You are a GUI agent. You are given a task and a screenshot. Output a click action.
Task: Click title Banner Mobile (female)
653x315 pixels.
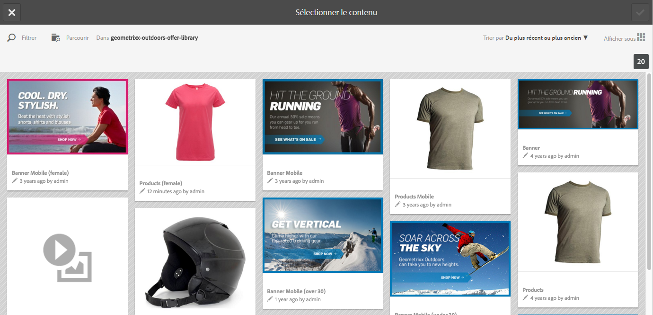(x=40, y=173)
